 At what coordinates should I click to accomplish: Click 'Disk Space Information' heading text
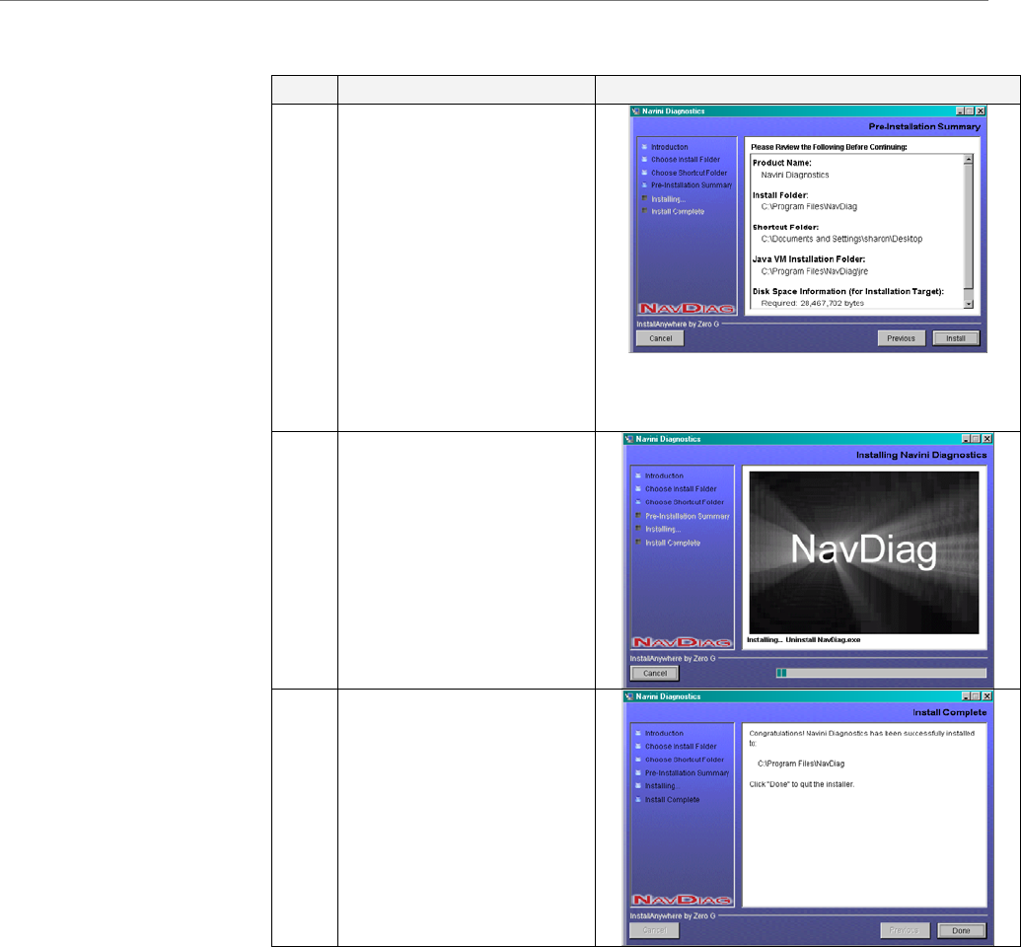tap(847, 292)
